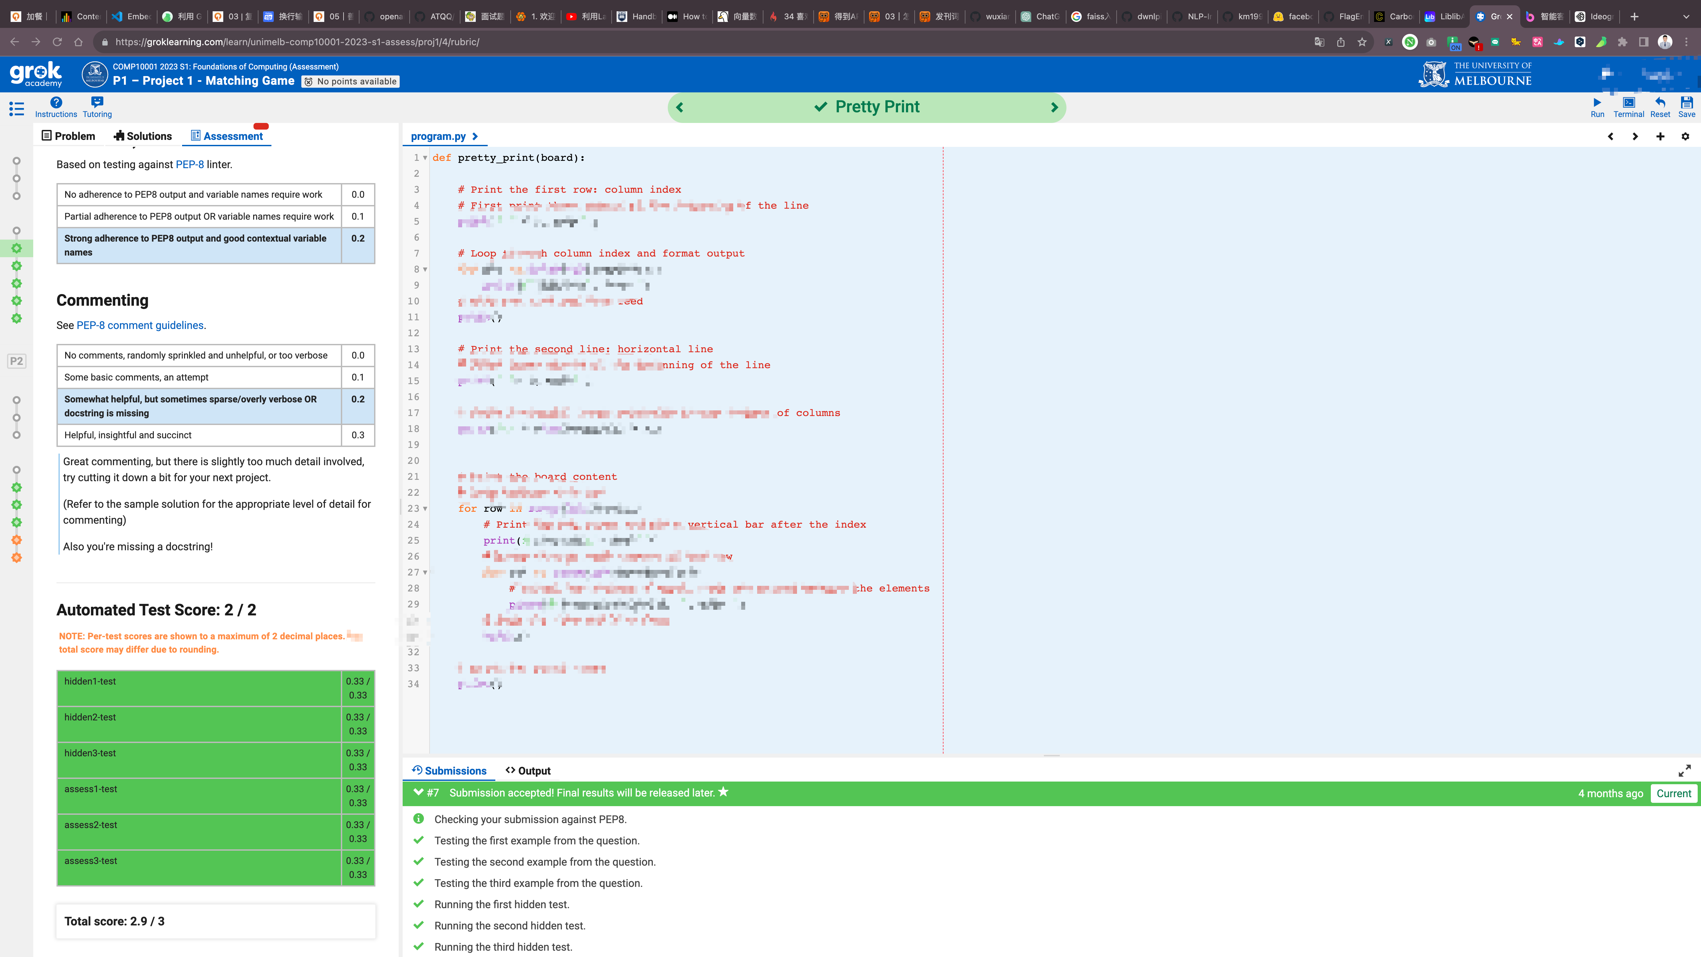Click the 'Automated Test Score: 2 / 2' heading
Screen dimensions: 1701x957
(x=156, y=610)
